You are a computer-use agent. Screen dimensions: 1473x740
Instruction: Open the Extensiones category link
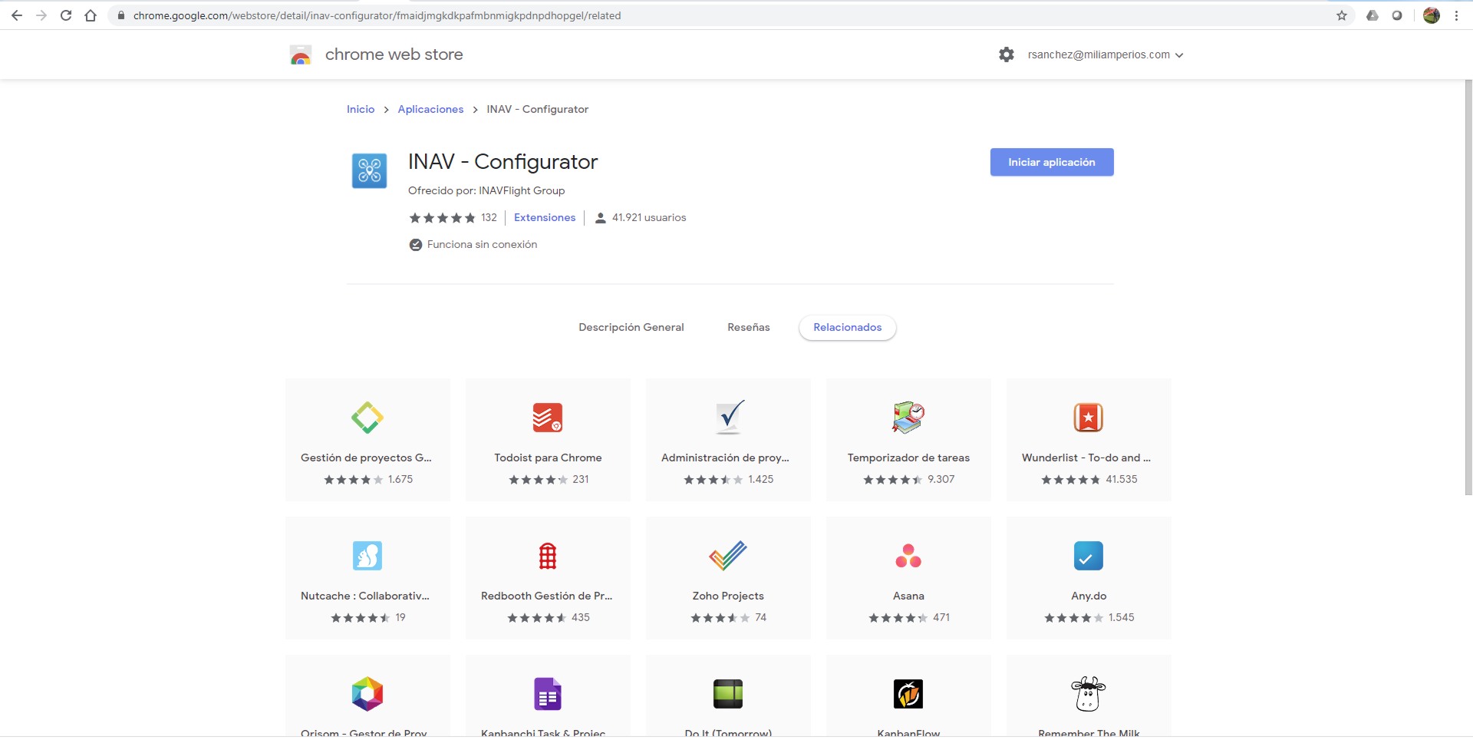tap(544, 217)
